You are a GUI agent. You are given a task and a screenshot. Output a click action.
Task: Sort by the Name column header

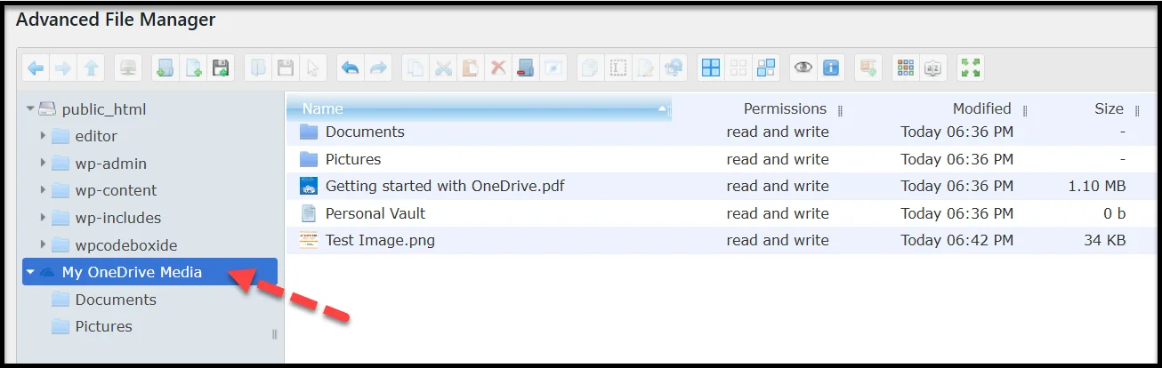[x=479, y=109]
